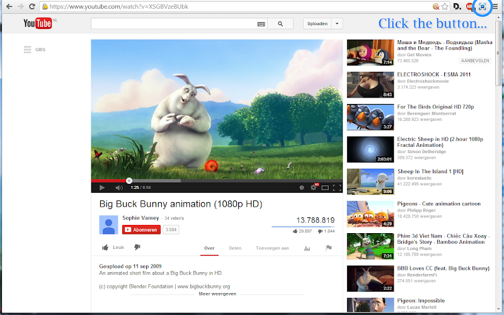Screen dimensions: 504x315
Task: Open the video settings gear
Action: click(x=313, y=187)
